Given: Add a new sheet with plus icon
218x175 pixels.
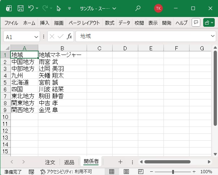Looking at the screenshot, I should tap(120, 162).
